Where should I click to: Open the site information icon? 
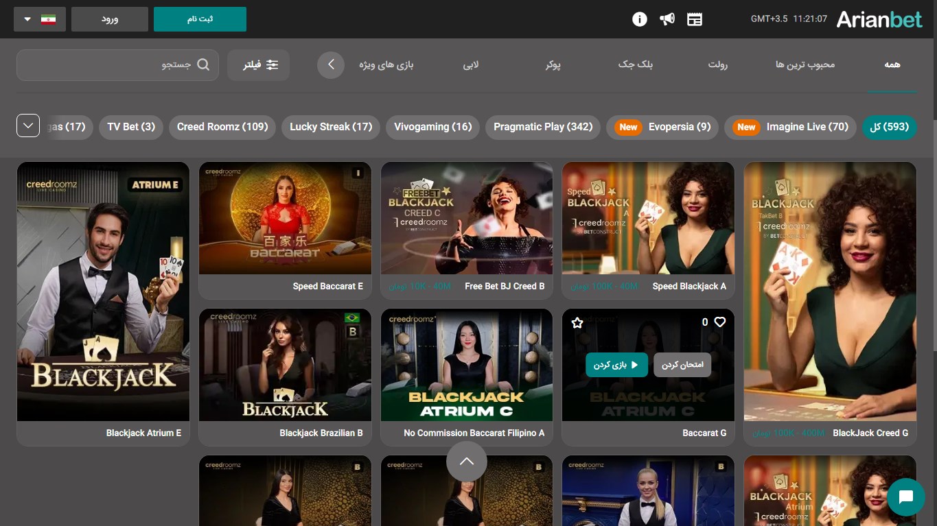(639, 19)
